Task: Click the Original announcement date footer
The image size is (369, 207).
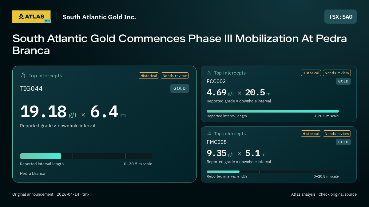Action: click(x=51, y=194)
